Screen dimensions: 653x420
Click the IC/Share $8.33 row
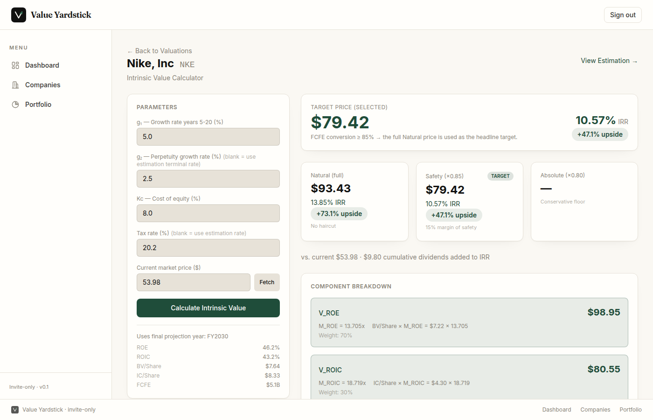(x=208, y=376)
